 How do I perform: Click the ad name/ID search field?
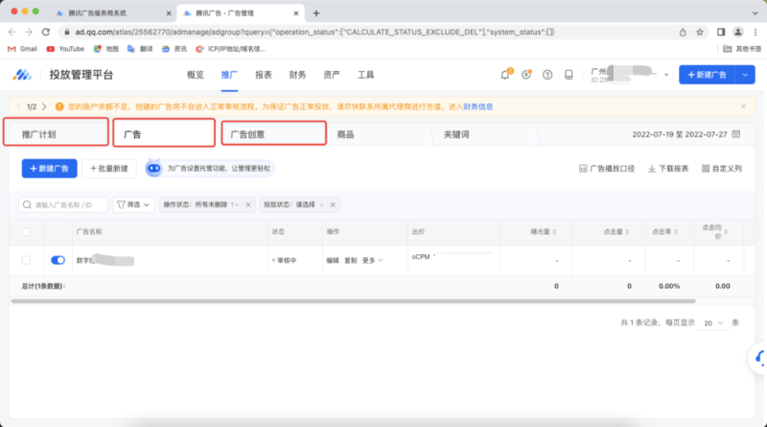click(x=63, y=204)
